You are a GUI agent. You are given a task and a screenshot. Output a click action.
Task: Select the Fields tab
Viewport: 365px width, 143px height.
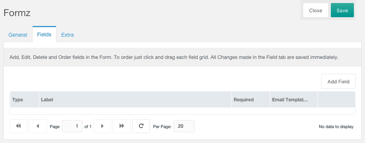(x=44, y=34)
